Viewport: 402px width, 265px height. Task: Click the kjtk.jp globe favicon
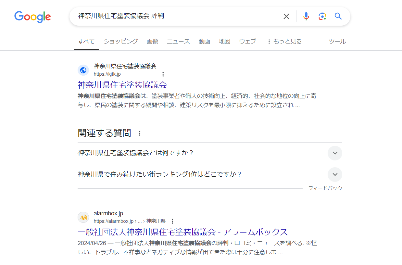click(x=83, y=70)
